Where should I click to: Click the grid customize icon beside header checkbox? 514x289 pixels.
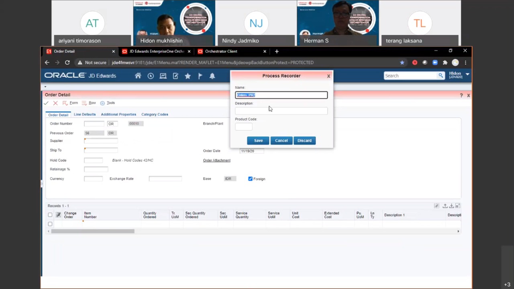click(x=58, y=215)
